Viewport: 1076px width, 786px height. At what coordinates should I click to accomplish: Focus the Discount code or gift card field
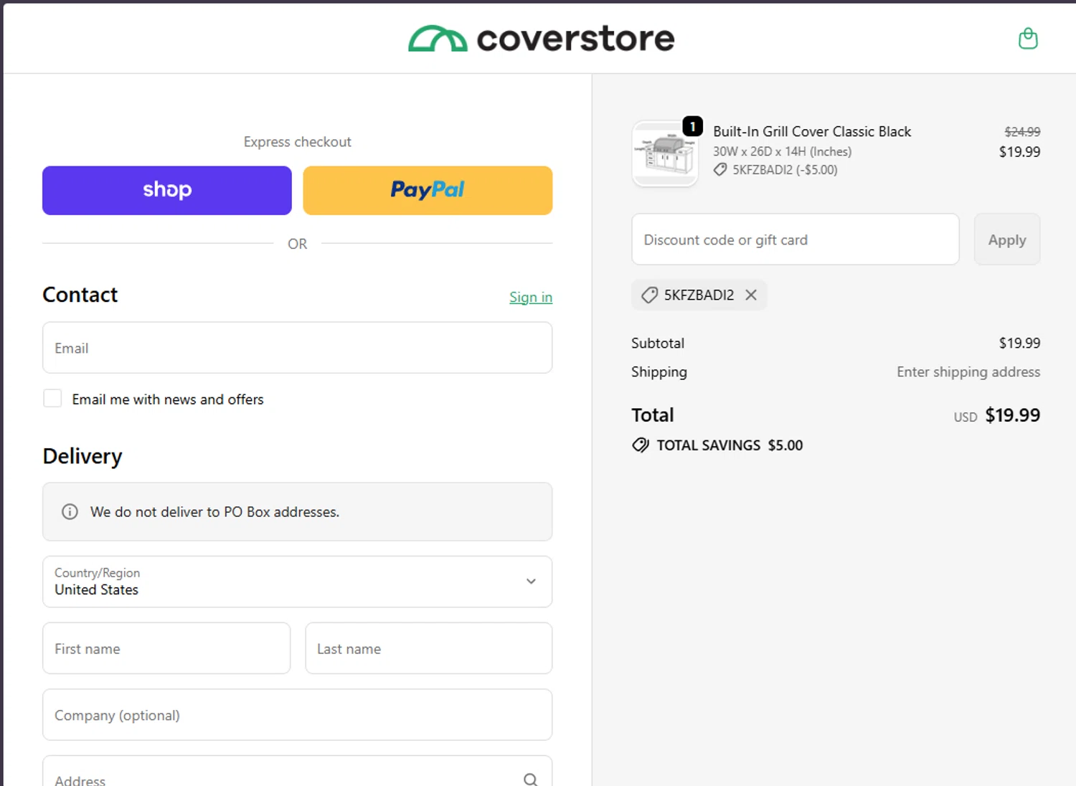click(x=796, y=240)
